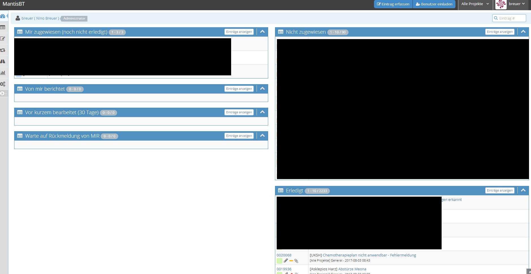Open the Roadmap road sidebar icon
531x274 pixels.
[x=3, y=61]
